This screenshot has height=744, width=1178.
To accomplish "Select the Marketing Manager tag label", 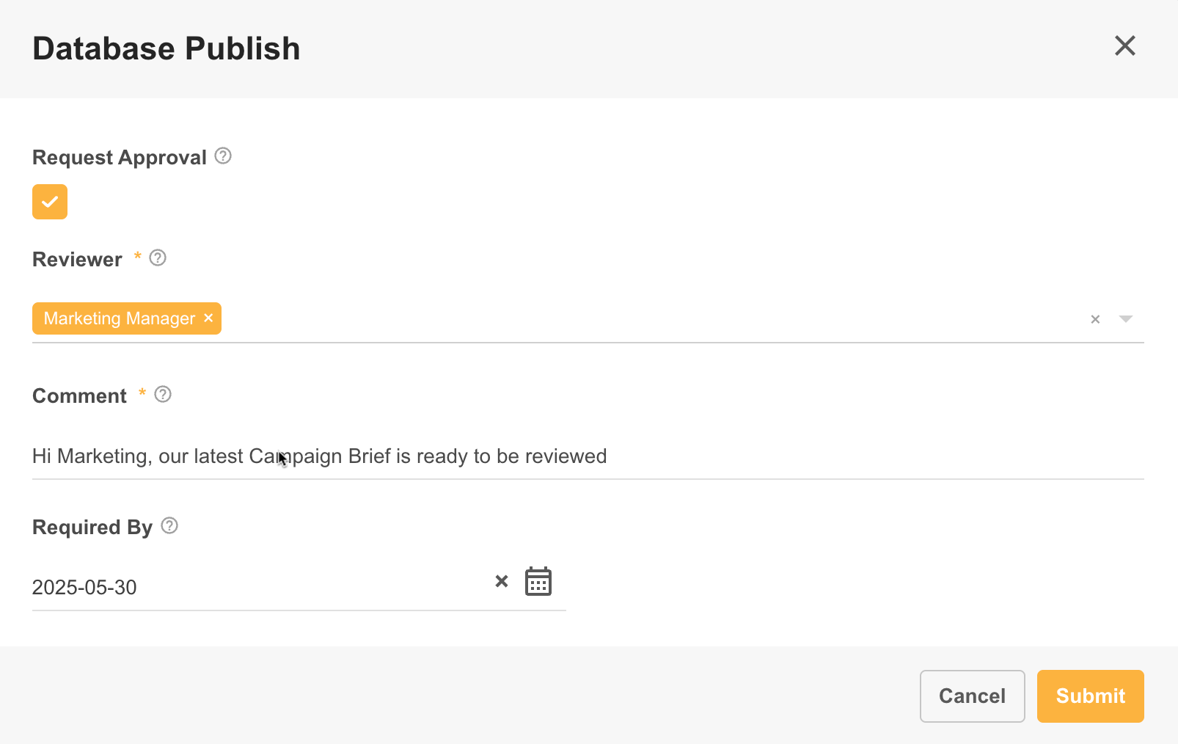I will point(120,318).
